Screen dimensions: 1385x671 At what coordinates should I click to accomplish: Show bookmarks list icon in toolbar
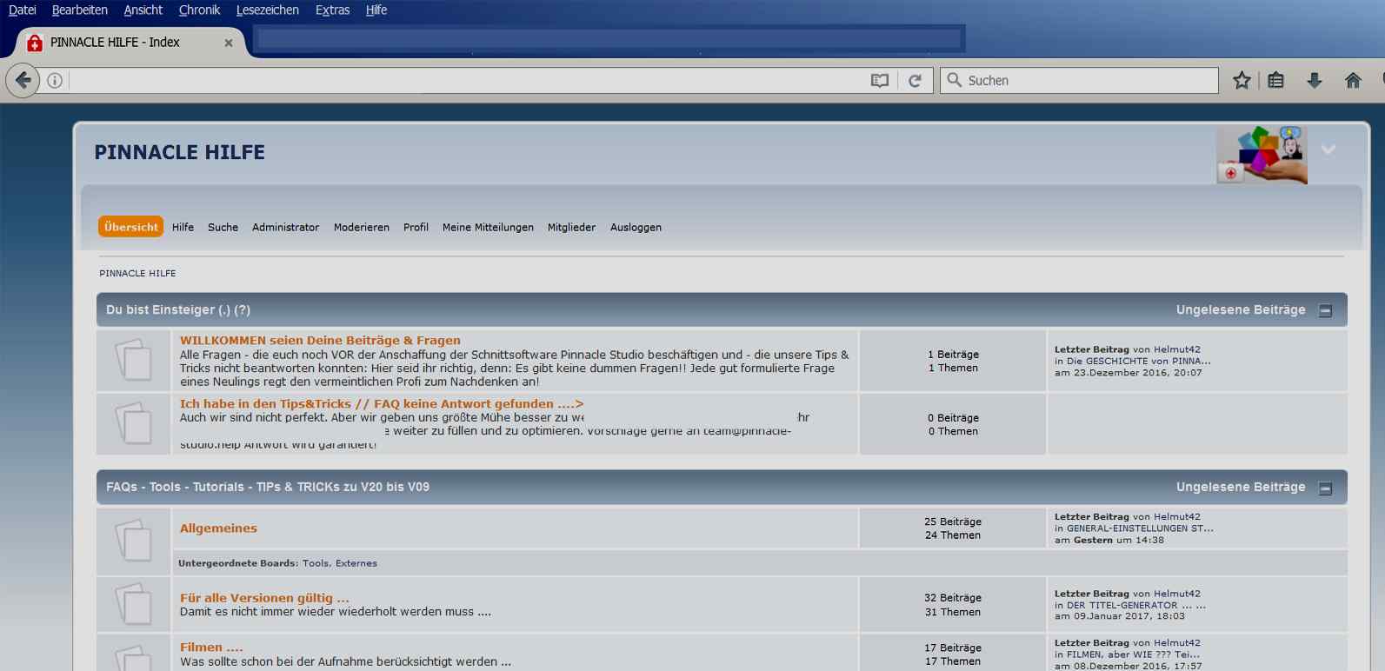tap(1275, 81)
